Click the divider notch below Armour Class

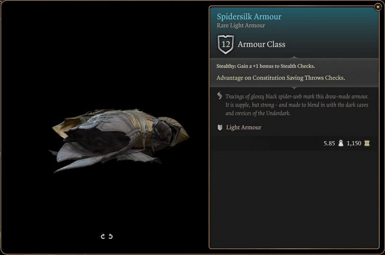point(294,57)
